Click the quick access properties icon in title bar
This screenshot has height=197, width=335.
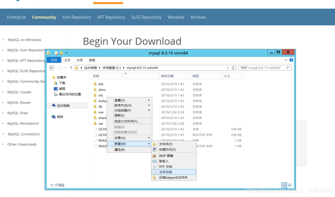click(56, 53)
